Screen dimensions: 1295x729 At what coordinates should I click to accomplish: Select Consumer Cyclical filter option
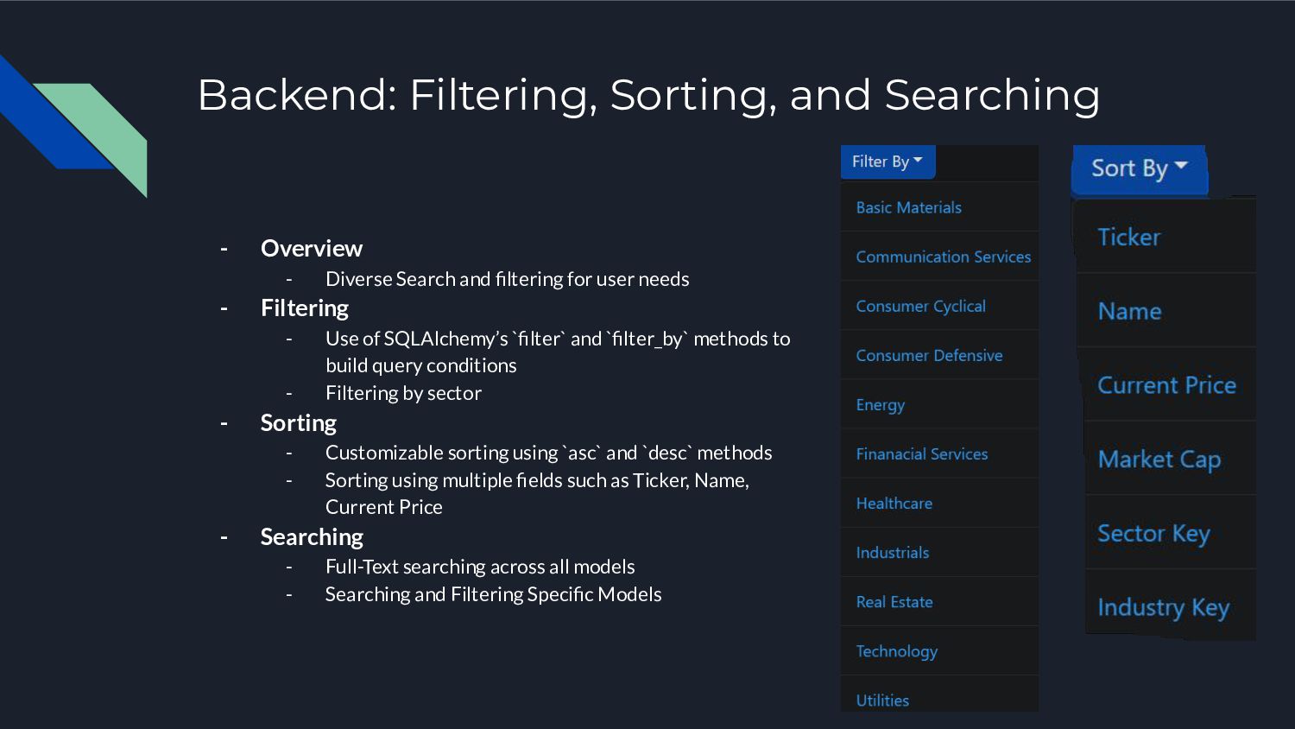coord(939,306)
